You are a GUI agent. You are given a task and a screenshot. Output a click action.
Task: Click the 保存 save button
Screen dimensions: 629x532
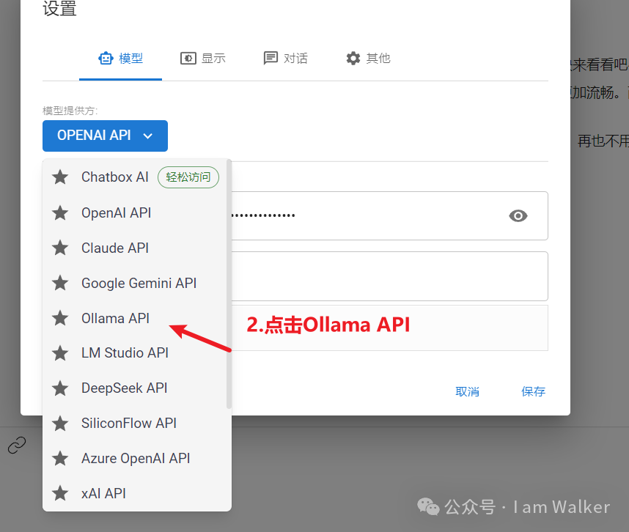533,392
